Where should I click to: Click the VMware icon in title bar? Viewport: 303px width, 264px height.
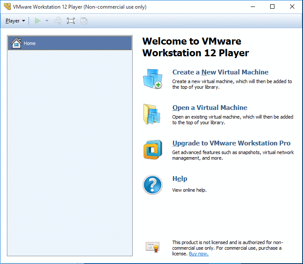pos(7,6)
